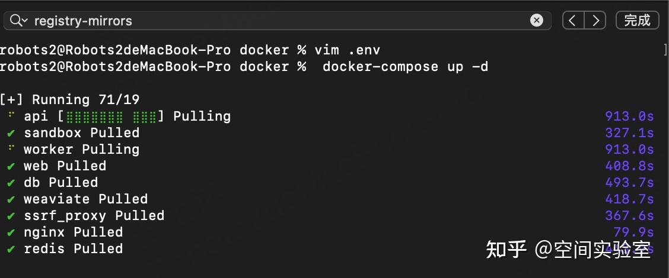The image size is (669, 278).
Task: Click the api pulling progress bar
Action: click(x=111, y=117)
